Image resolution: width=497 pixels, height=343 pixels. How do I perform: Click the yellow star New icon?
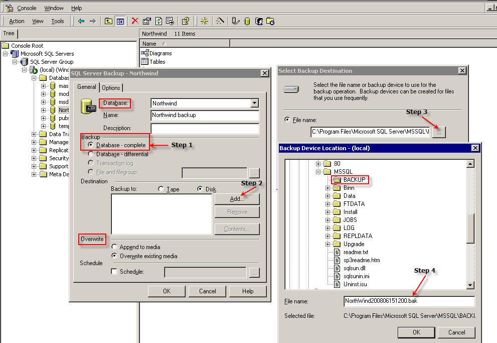(205, 21)
